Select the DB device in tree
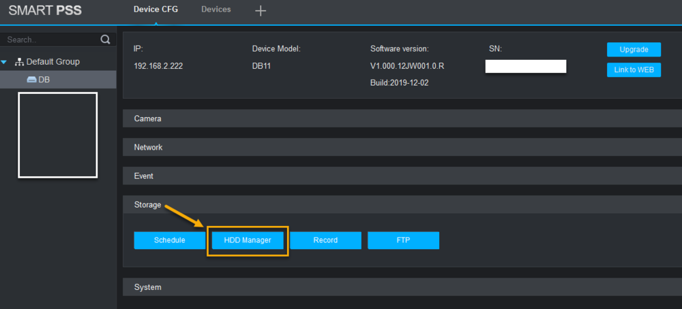The image size is (682, 309). 58,80
